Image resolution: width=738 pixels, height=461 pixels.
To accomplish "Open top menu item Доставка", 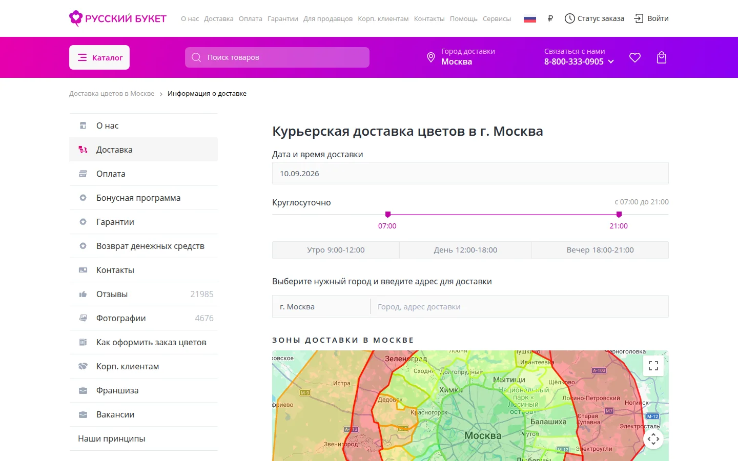I will (218, 19).
